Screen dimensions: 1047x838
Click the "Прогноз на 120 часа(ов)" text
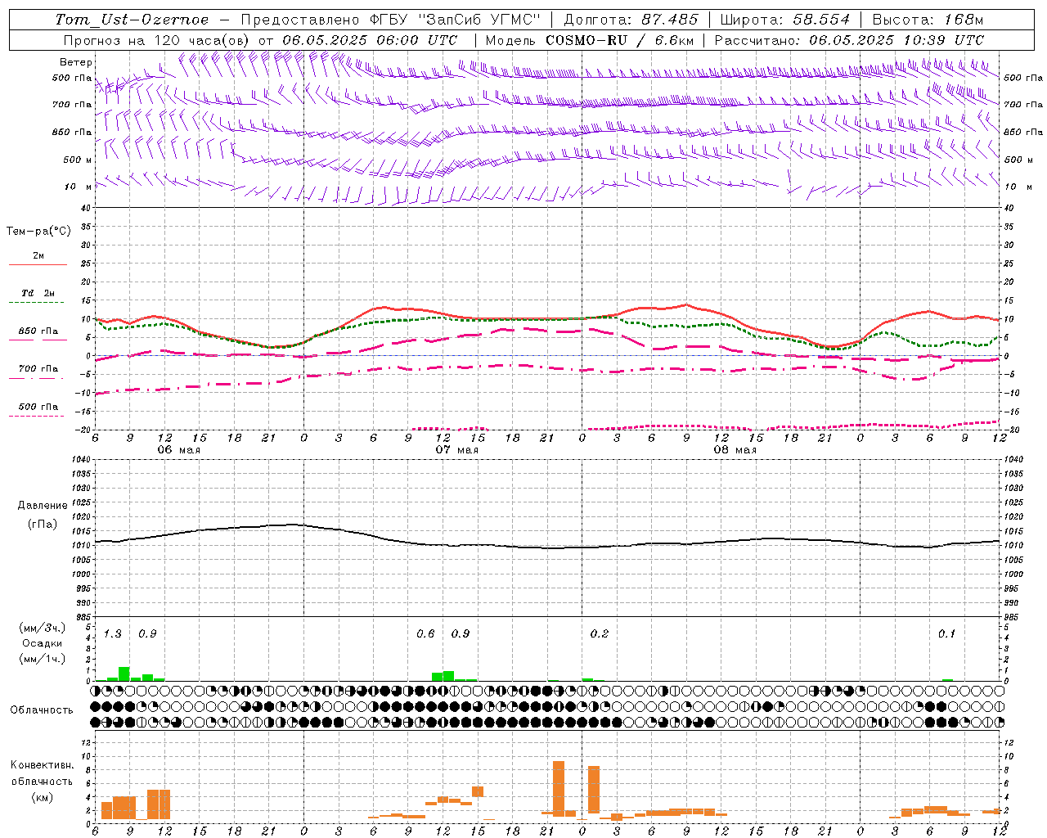[x=158, y=40]
